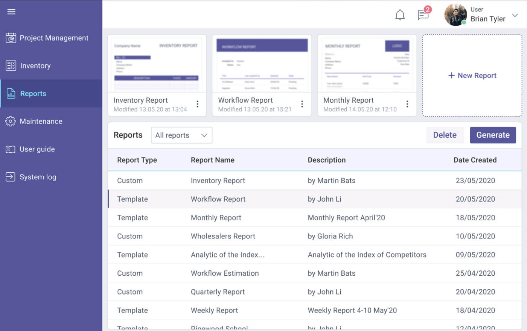
Task: Create a report with New Report
Action: [472, 75]
